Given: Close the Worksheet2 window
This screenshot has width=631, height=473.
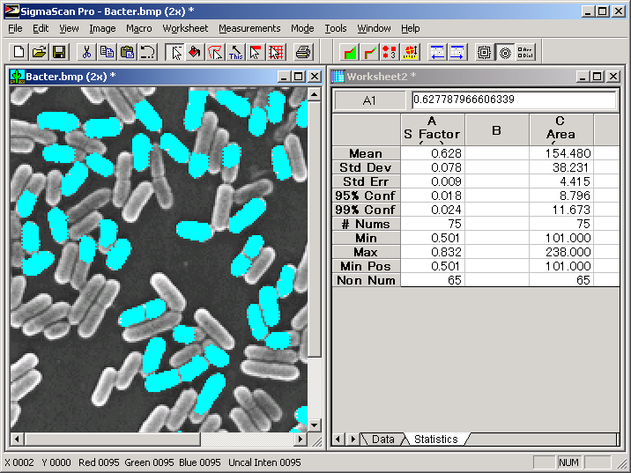Looking at the screenshot, I should (612, 77).
